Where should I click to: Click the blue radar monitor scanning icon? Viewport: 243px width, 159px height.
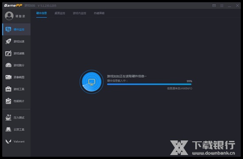(91, 82)
